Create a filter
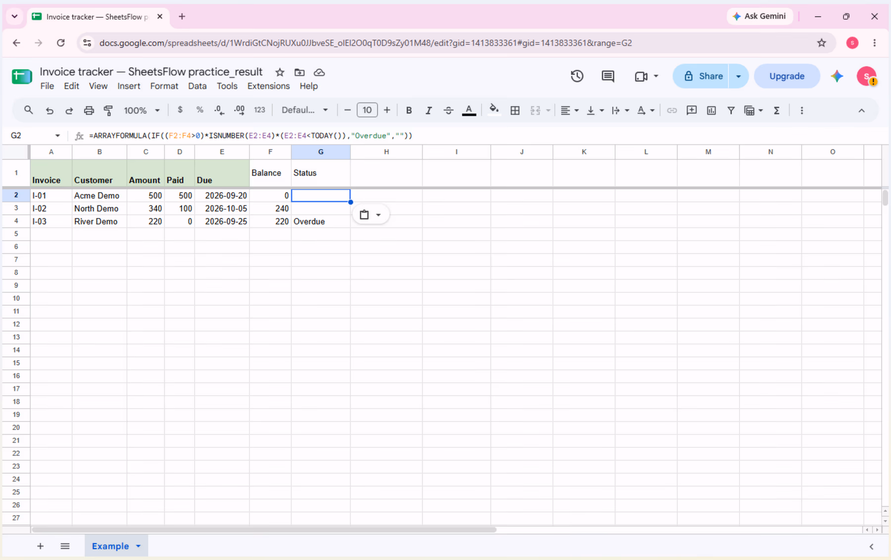Screen dimensions: 891x560 731,110
